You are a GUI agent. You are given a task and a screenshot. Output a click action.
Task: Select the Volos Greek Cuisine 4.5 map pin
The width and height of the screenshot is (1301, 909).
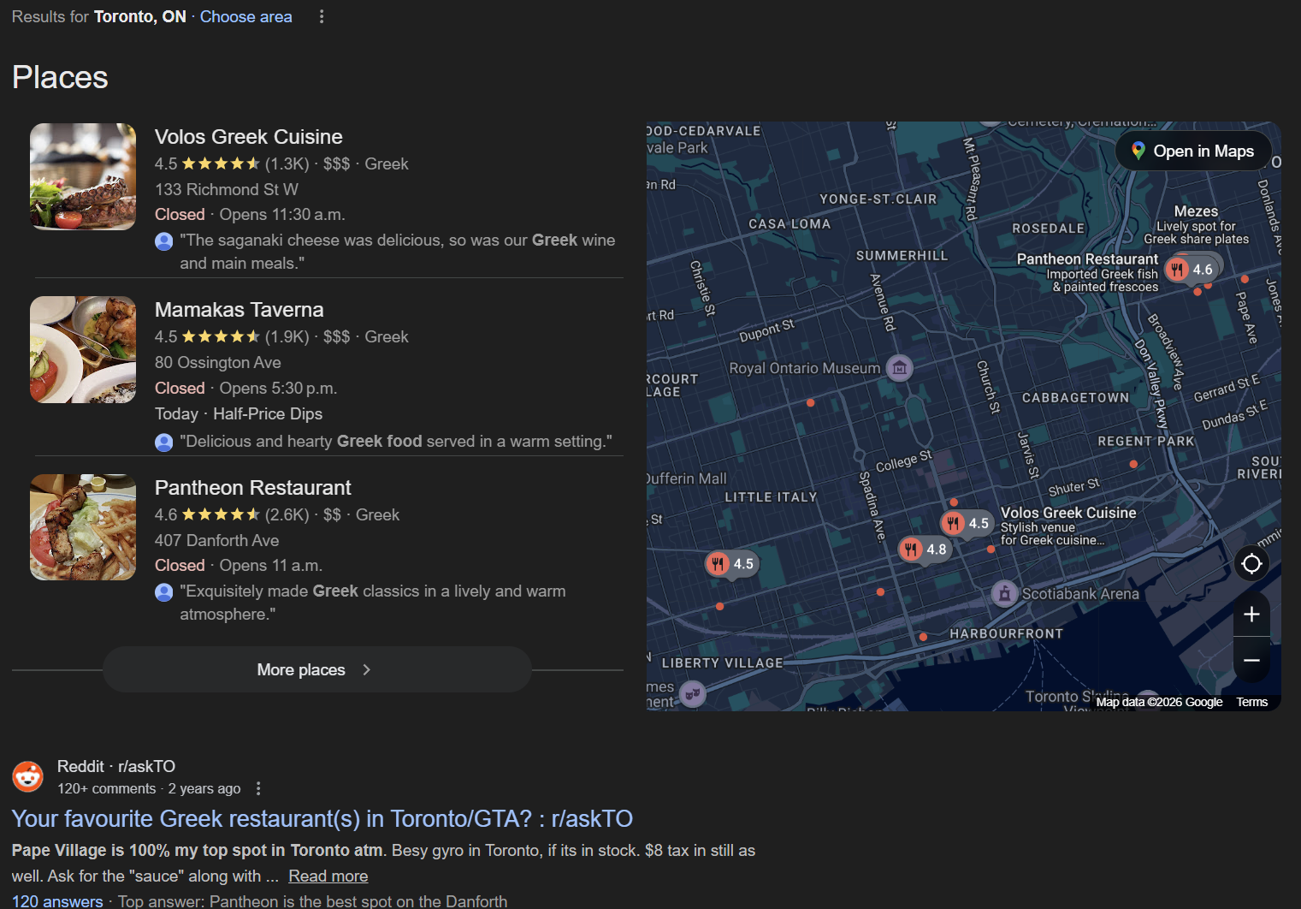[x=967, y=523]
